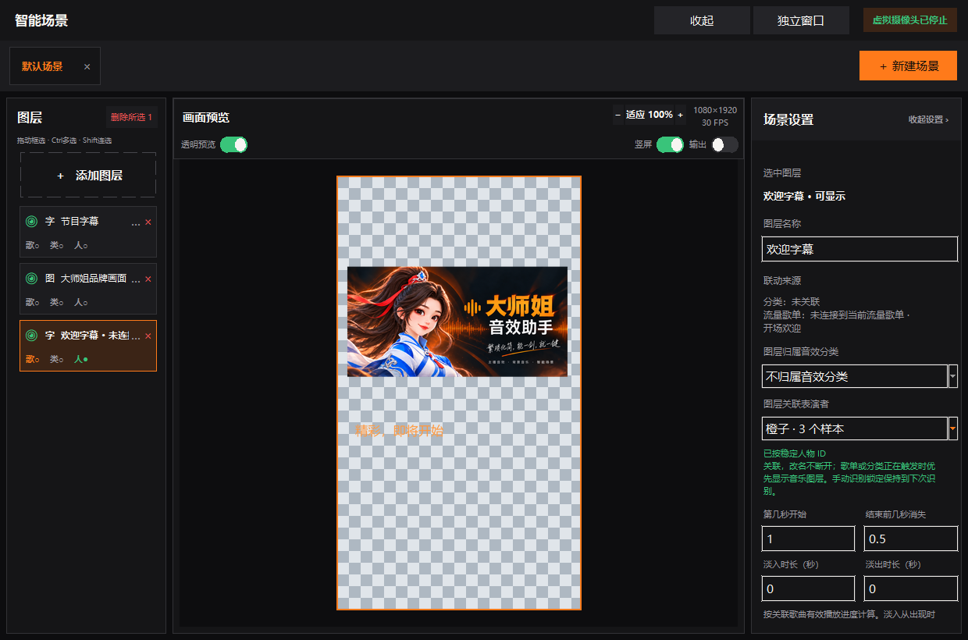Toggle visibility of the 节目字幕 layer
Screen dimensions: 968x640
(x=31, y=222)
